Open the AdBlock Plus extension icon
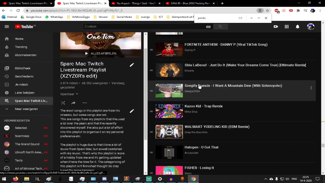The image size is (325, 183). (x=277, y=10)
